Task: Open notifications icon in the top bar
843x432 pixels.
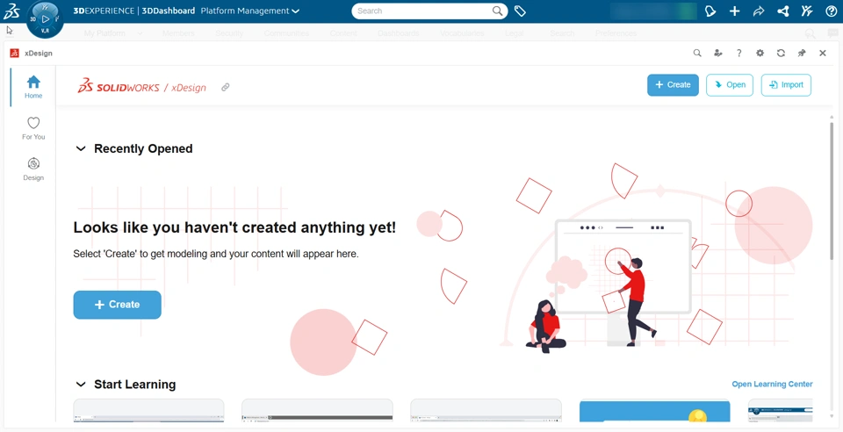Action: point(710,11)
